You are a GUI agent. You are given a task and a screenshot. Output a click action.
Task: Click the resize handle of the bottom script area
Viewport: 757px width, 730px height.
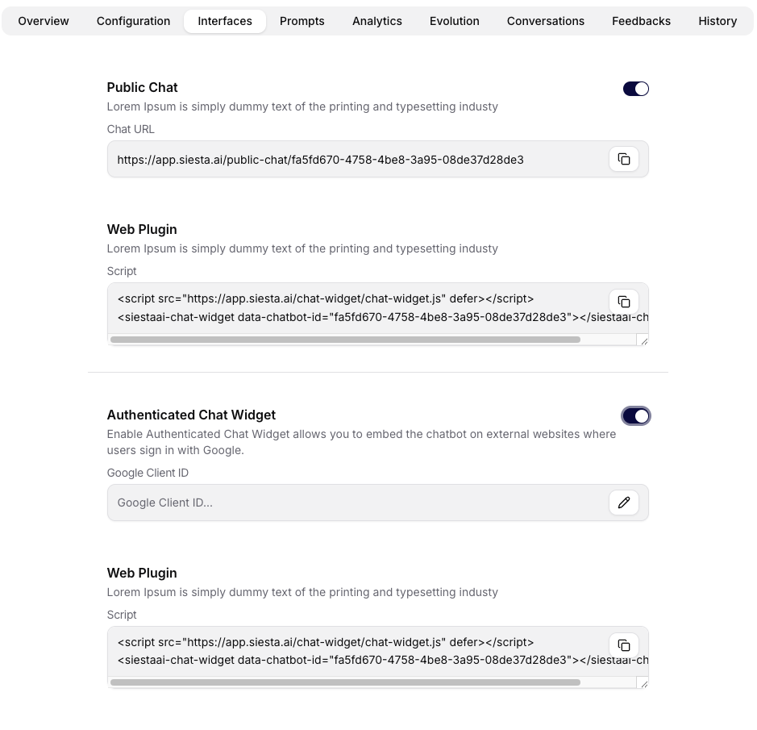[643, 683]
